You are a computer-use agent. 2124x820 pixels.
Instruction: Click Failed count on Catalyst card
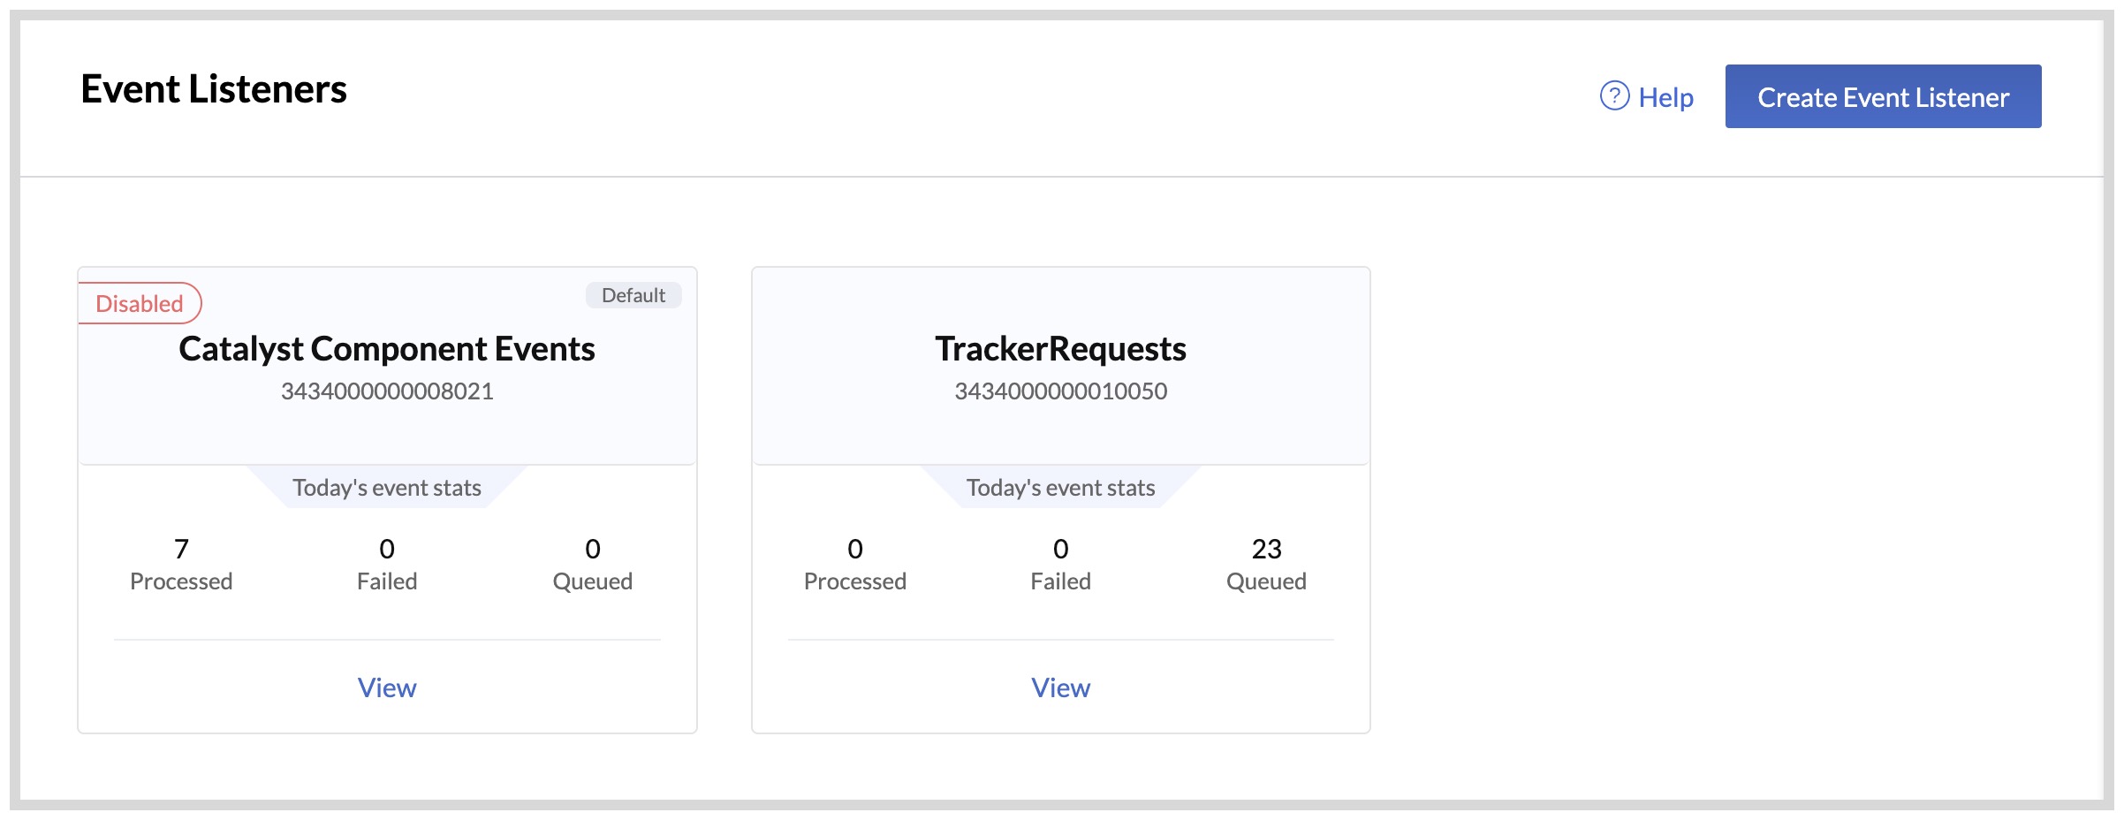coord(386,550)
